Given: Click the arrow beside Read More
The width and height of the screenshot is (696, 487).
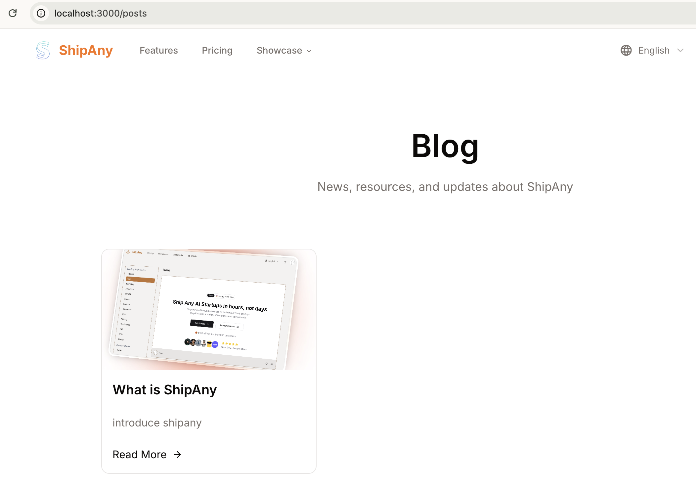Looking at the screenshot, I should (x=178, y=455).
